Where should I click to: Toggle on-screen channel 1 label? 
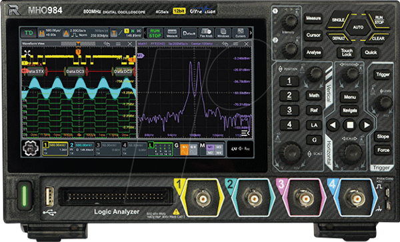pyautogui.click(x=55, y=149)
